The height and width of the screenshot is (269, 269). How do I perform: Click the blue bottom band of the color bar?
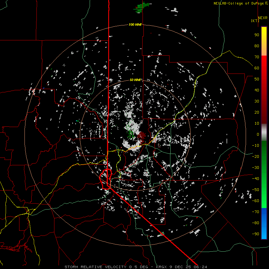coord(264,223)
